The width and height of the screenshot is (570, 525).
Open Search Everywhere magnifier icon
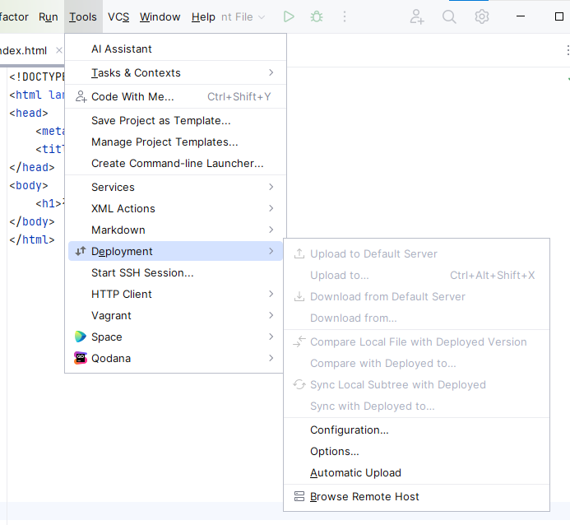coord(449,16)
